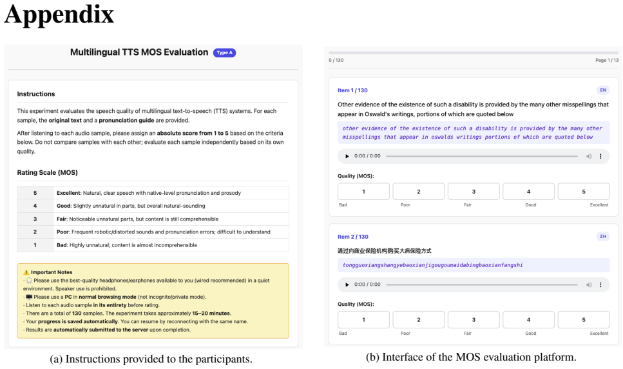
Task: Open more options on Item 1 audio player
Action: (x=600, y=156)
